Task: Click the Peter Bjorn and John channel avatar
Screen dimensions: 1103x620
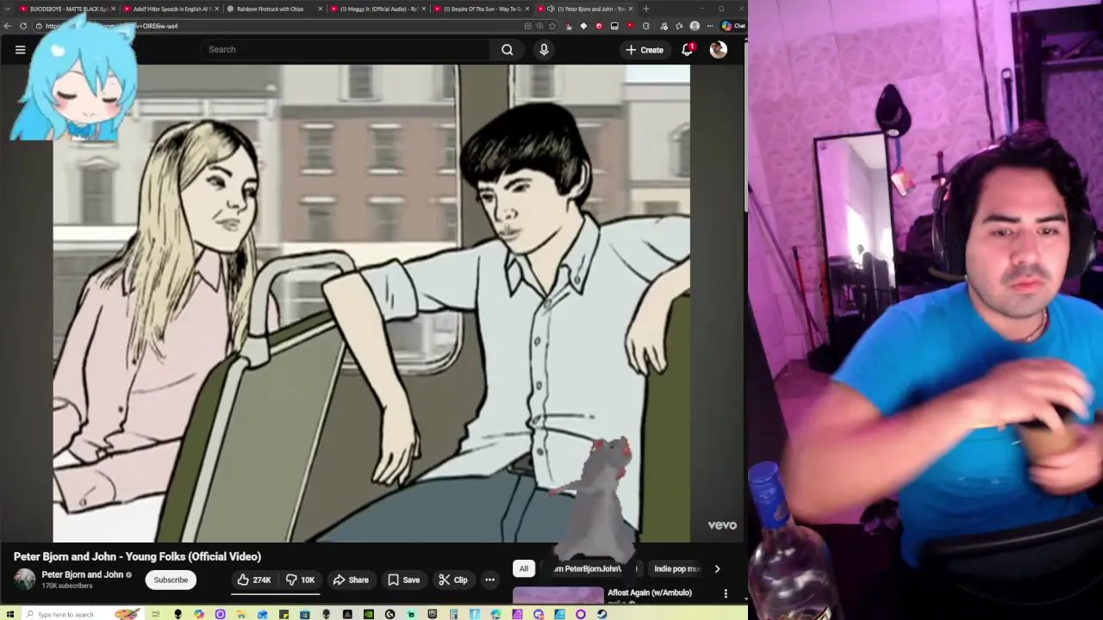Action: 24,580
